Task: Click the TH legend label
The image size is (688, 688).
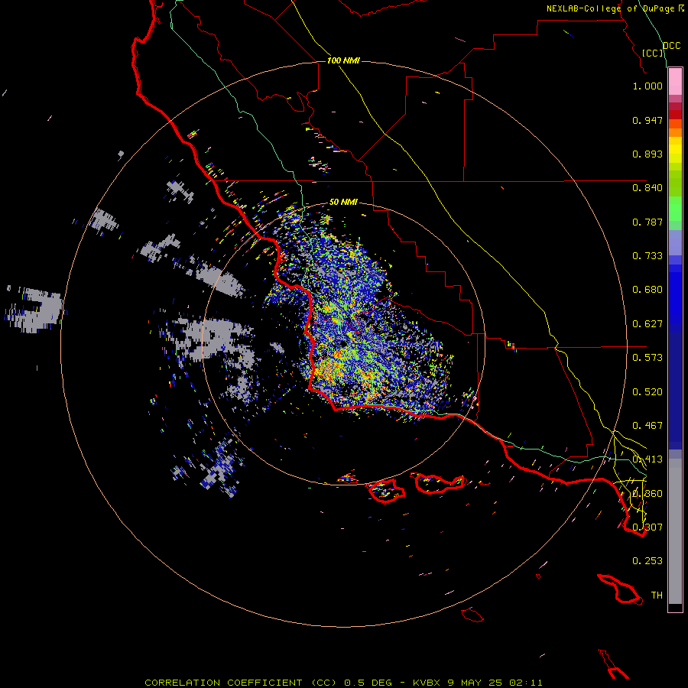Action: (x=657, y=596)
